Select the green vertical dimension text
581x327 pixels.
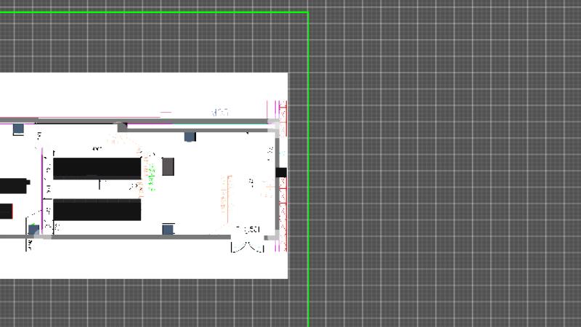point(152,174)
